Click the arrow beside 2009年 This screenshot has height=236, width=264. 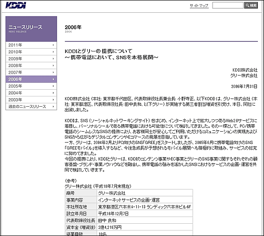(x=53, y=59)
